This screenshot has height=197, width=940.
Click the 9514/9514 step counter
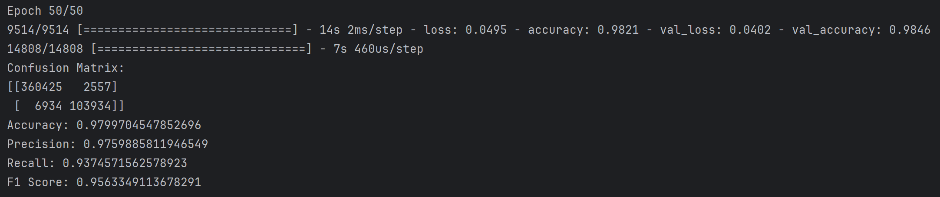click(x=38, y=30)
